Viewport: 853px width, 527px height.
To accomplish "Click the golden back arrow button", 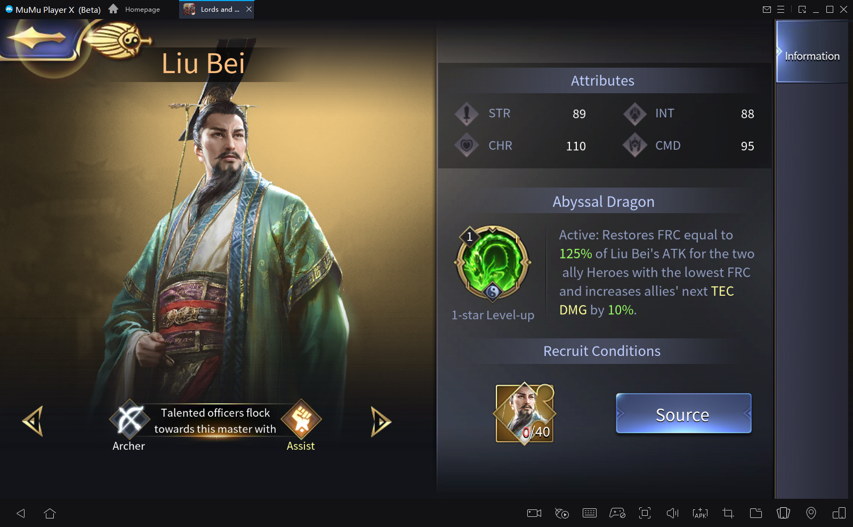I will pos(37,38).
